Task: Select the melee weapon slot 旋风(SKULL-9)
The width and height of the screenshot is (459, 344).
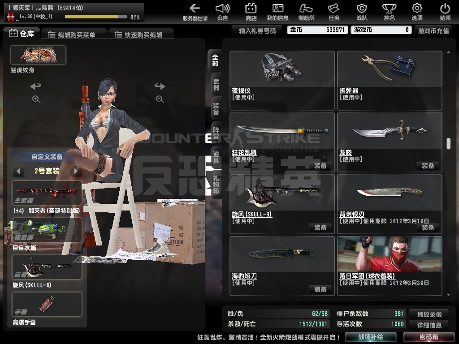Action: 47,267
